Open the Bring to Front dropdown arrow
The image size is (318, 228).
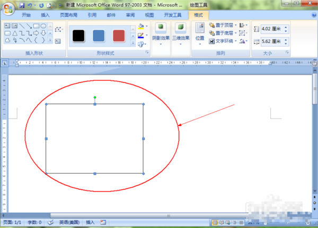tap(236, 25)
